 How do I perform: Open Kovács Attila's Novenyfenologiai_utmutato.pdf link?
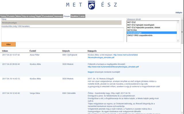click(113, 67)
